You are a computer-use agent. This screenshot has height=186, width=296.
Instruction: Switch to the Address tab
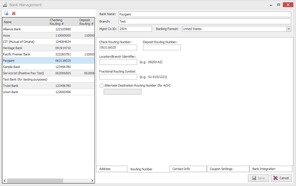[112, 169]
